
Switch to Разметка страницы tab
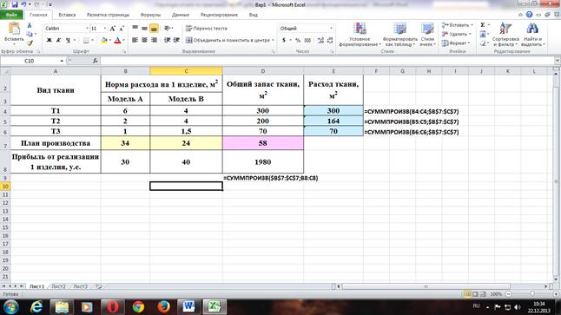point(108,15)
